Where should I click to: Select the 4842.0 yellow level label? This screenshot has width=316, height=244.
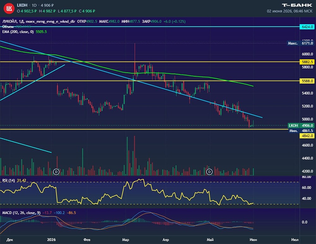(x=307, y=136)
